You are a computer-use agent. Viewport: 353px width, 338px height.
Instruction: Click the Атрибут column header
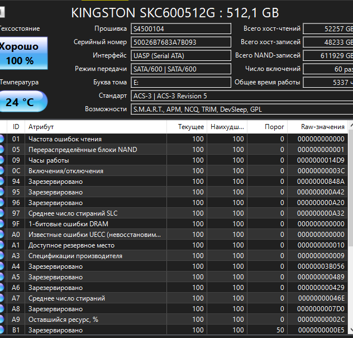point(96,127)
